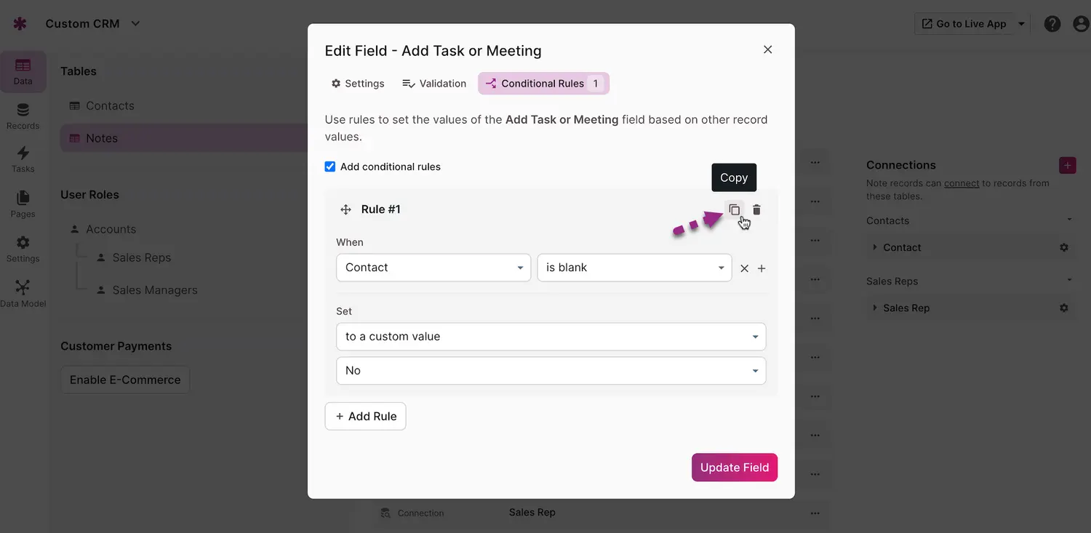Open Contact connection settings gear
This screenshot has height=533, width=1091.
point(1063,247)
